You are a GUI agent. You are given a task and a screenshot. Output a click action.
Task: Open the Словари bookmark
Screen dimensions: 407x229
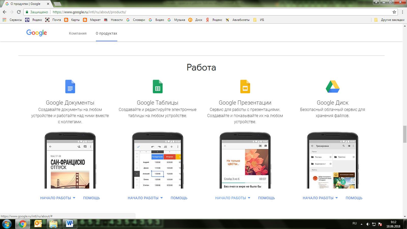pos(136,20)
